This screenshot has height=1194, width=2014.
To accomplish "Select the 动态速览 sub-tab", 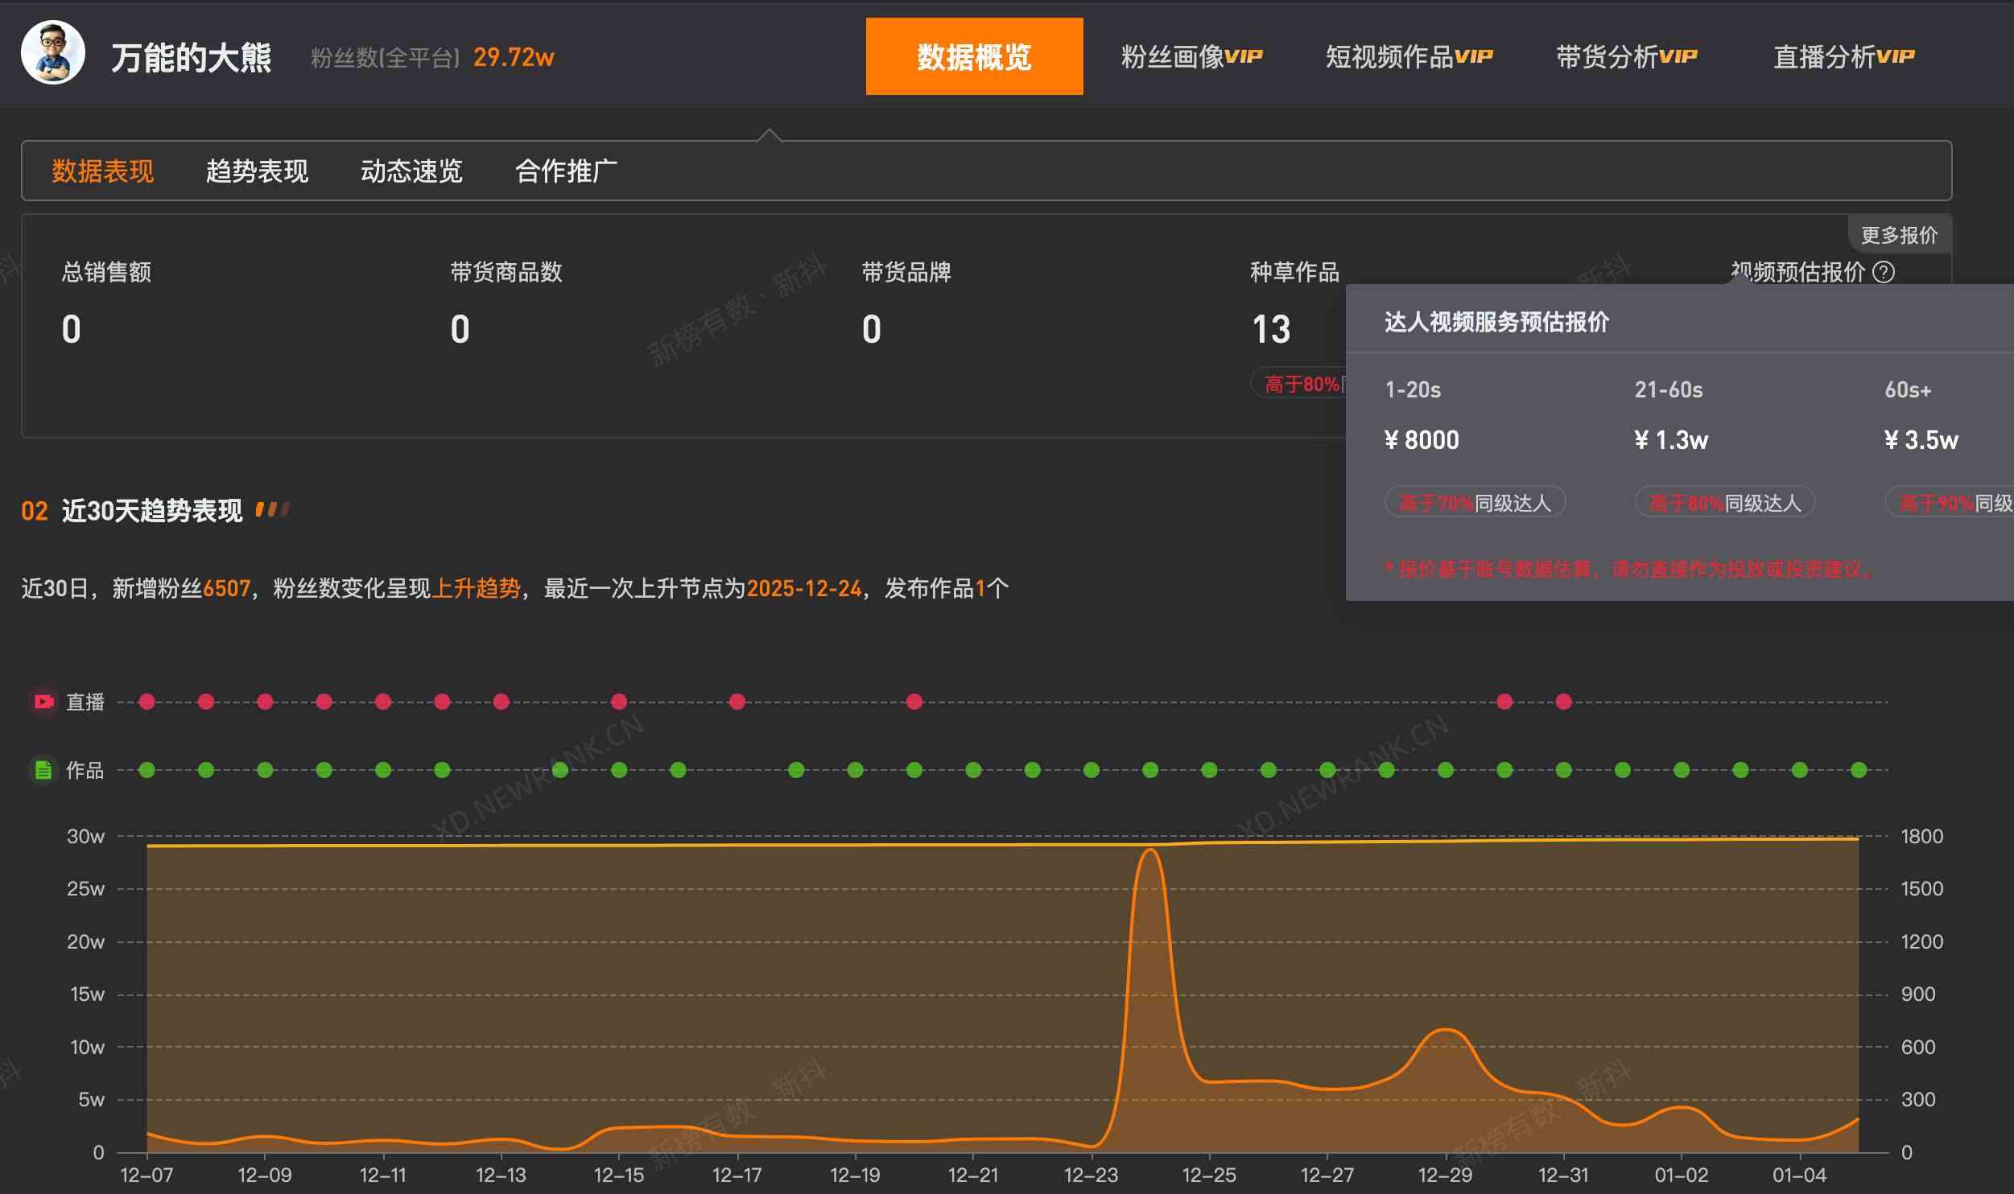I will (411, 171).
